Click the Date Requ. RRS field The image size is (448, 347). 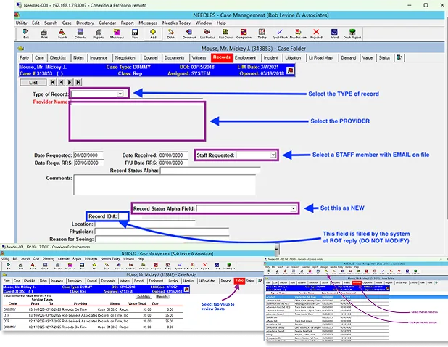click(x=88, y=163)
